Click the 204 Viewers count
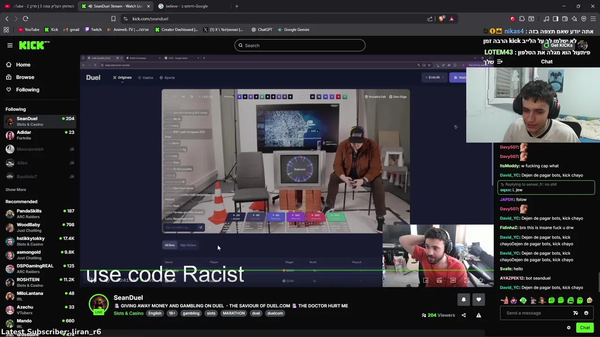The image size is (600, 337). (439, 315)
